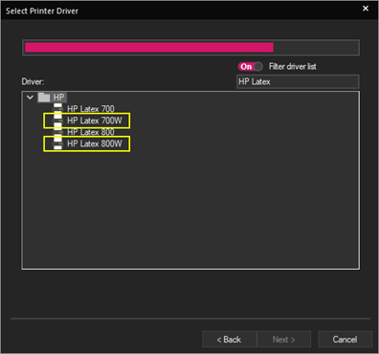Select the HP folder icon
Screen dimensions: 379x354
(x=44, y=98)
